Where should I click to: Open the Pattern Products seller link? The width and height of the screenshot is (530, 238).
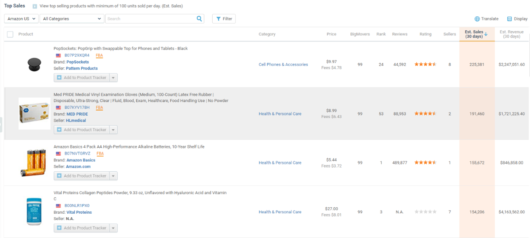coord(82,68)
